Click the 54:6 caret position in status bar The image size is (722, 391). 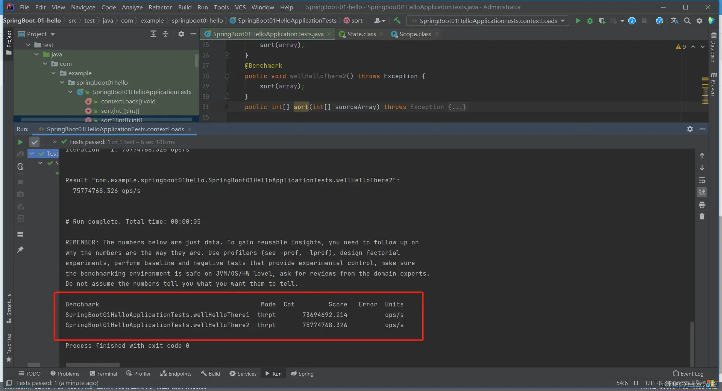click(622, 383)
